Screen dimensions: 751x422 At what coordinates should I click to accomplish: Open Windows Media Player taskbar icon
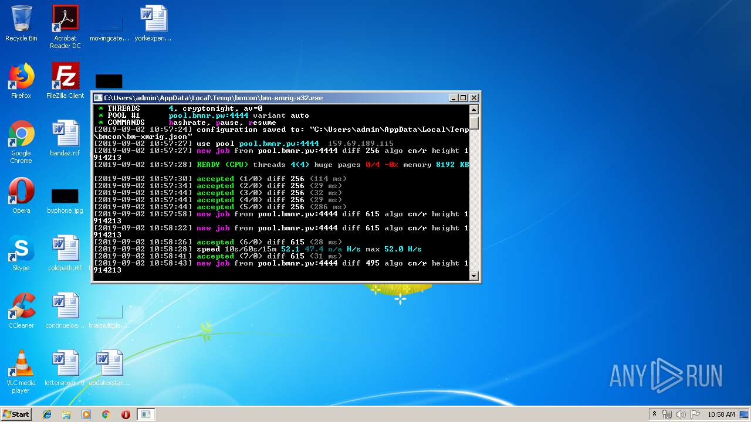(x=86, y=414)
